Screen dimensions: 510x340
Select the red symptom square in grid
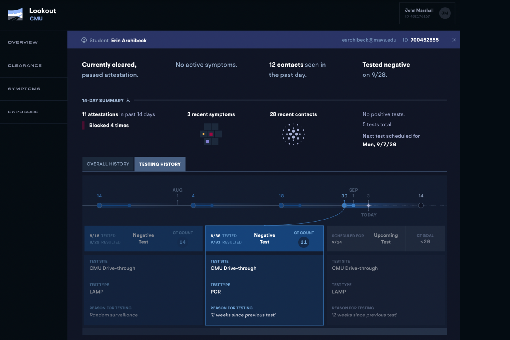pyautogui.click(x=211, y=134)
